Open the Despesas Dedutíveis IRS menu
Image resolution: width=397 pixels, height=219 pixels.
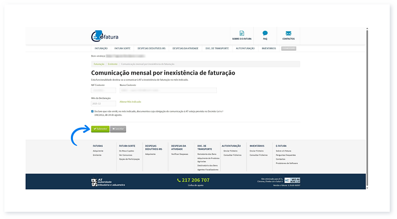151,48
